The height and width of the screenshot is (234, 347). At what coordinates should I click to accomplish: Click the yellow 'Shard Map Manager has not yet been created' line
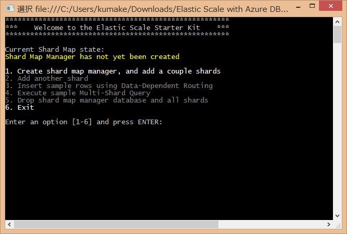(92, 57)
